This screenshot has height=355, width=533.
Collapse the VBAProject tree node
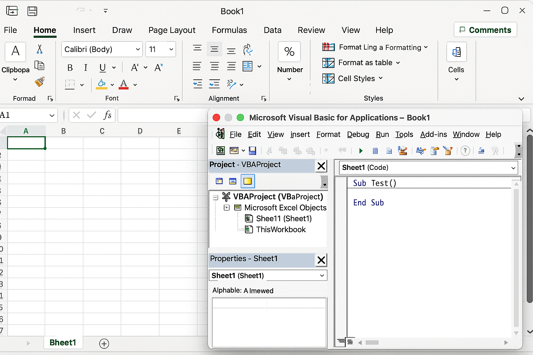point(215,197)
